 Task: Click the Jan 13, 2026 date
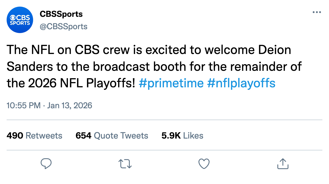pyautogui.click(x=70, y=105)
